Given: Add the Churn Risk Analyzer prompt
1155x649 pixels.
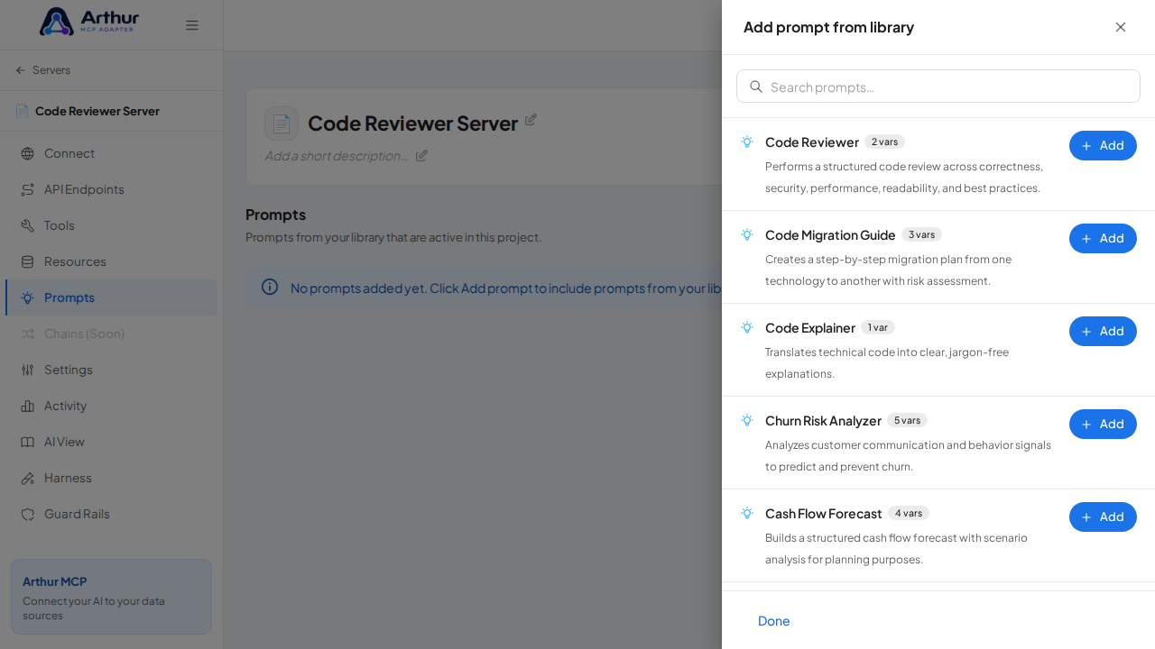Looking at the screenshot, I should [1103, 424].
